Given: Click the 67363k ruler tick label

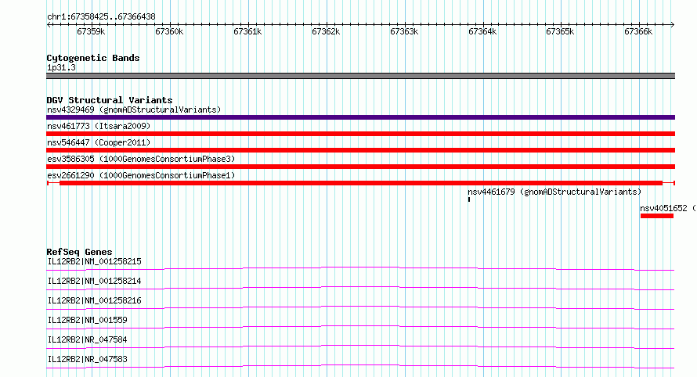Looking at the screenshot, I should [404, 31].
